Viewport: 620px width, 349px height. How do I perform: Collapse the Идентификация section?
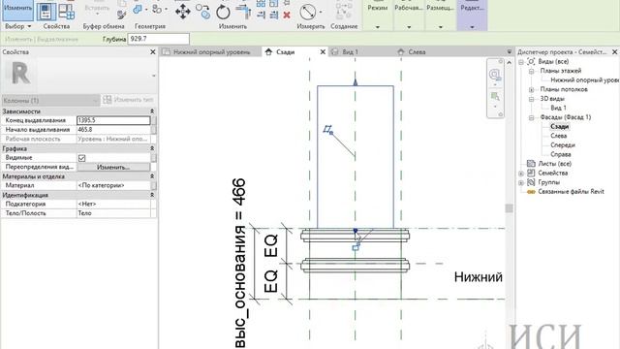152,195
